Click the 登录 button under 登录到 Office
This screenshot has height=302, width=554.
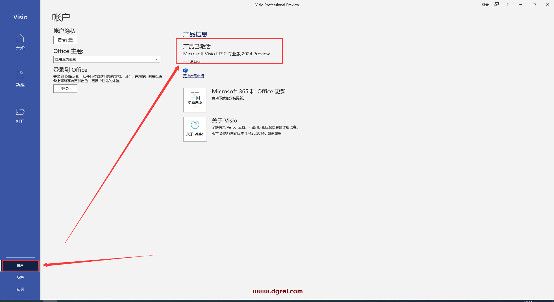click(x=65, y=88)
